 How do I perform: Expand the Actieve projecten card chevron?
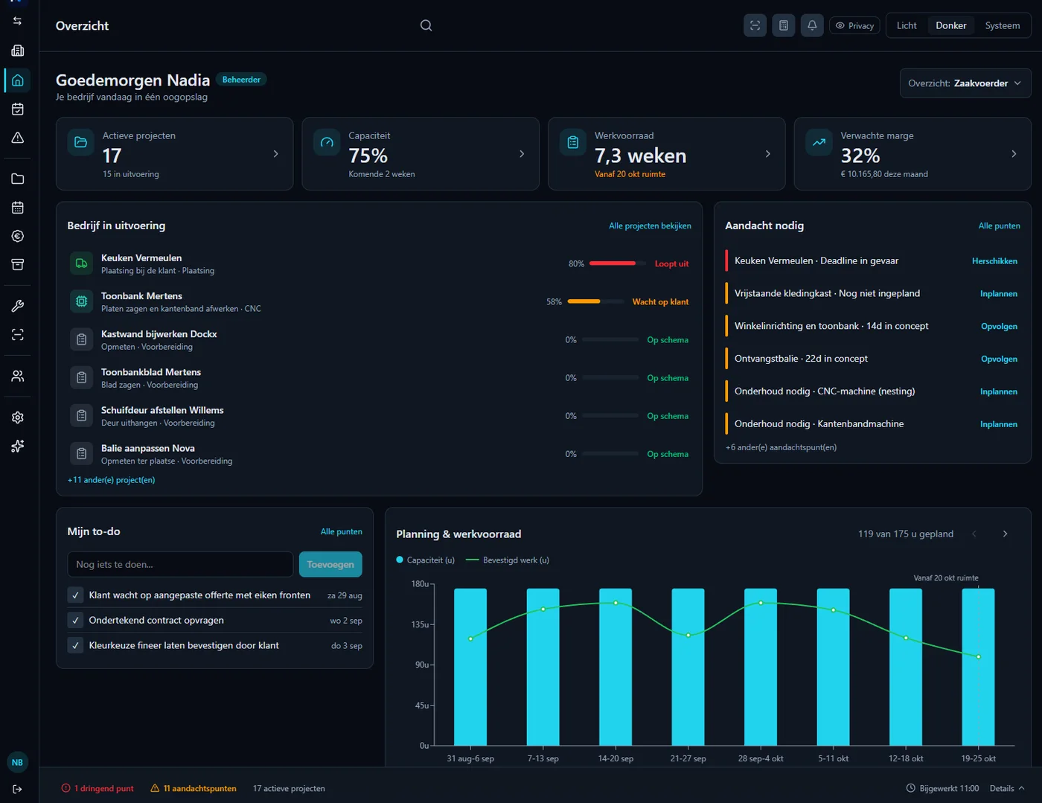coord(275,154)
